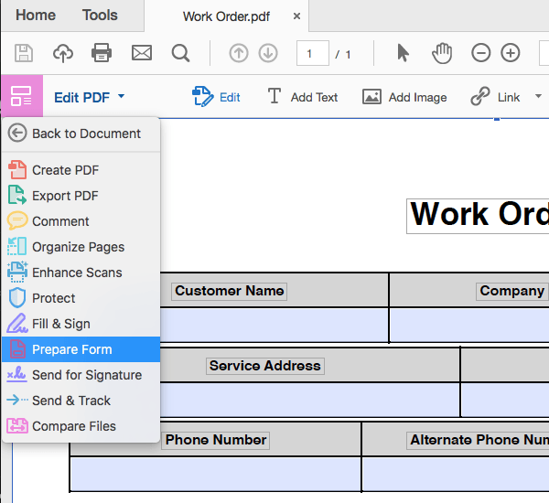Click the Add Image picture icon

(x=371, y=97)
